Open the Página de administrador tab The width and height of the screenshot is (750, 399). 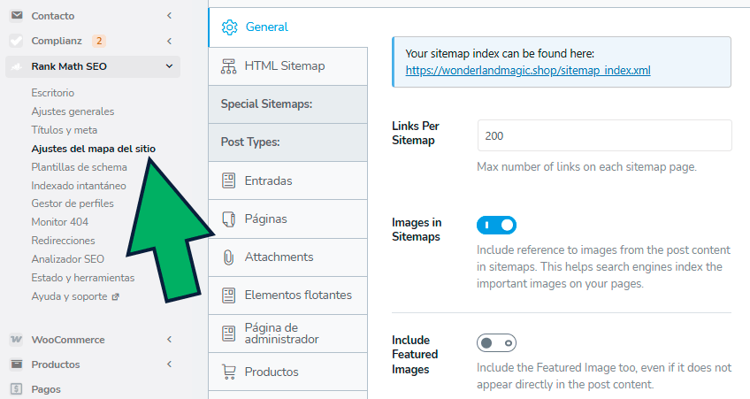click(x=281, y=334)
